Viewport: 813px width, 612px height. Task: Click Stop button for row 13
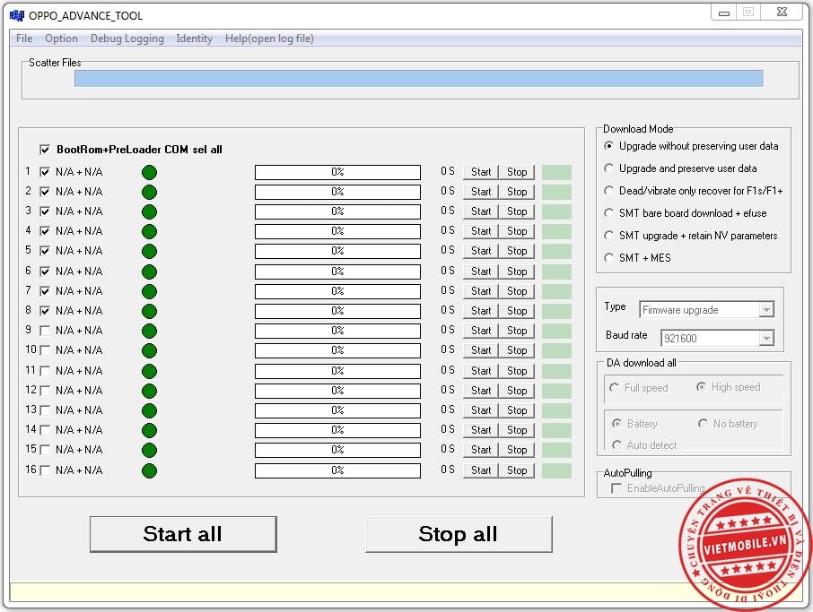517,410
